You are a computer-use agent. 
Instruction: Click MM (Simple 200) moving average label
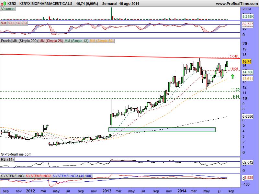tap(25, 41)
